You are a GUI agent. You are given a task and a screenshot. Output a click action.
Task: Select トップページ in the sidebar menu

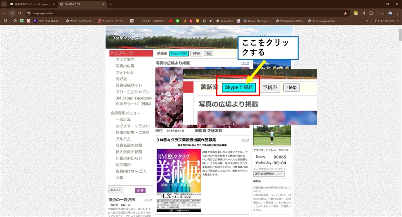coord(122,53)
